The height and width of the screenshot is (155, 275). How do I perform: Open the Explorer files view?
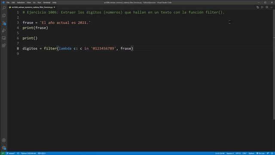(4, 15)
